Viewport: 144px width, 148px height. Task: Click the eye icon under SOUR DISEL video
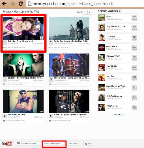[4, 121]
